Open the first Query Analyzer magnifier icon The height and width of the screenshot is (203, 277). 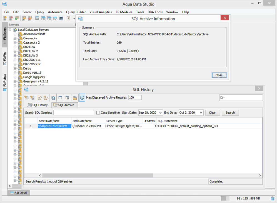[37, 18]
